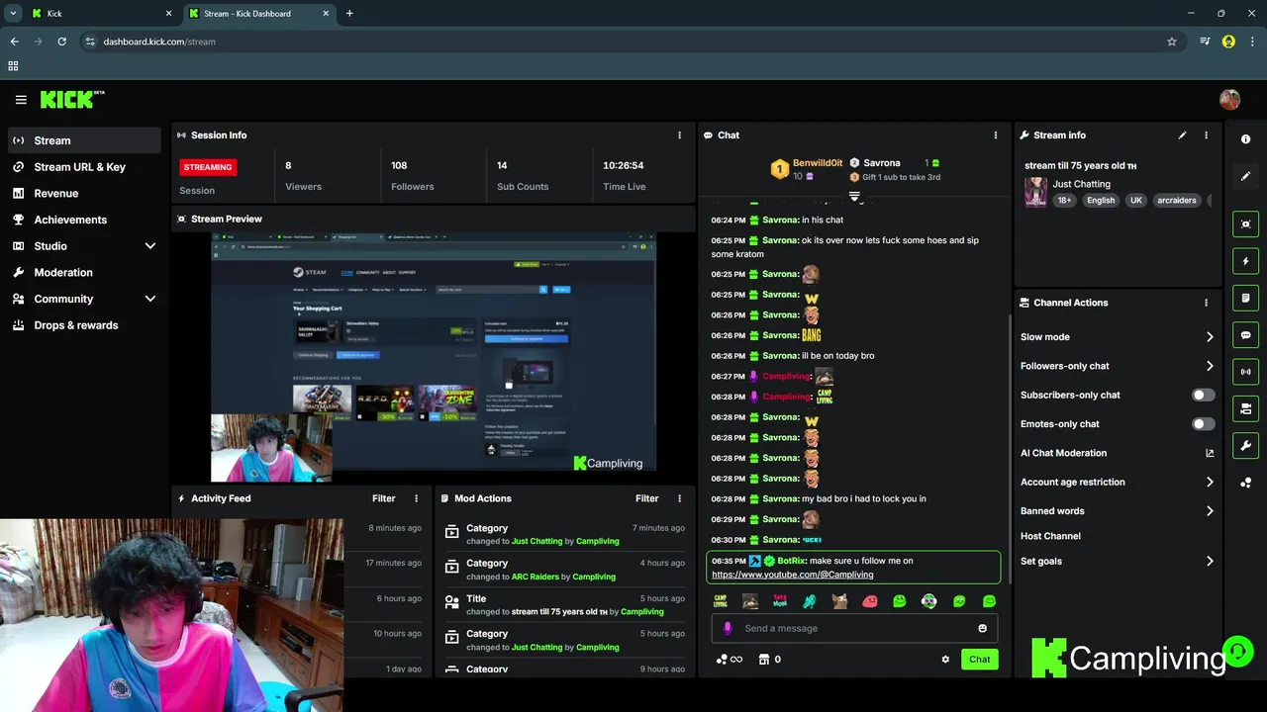The width and height of the screenshot is (1267, 712).
Task: Open Chat panel three-dot menu
Action: (996, 135)
